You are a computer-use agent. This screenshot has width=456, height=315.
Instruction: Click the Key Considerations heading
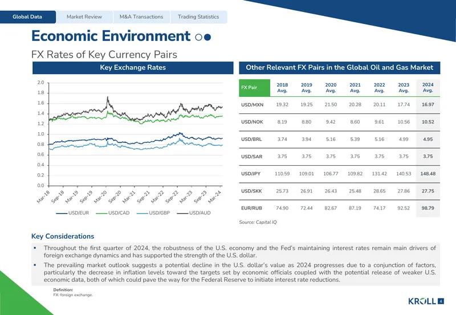(63, 236)
